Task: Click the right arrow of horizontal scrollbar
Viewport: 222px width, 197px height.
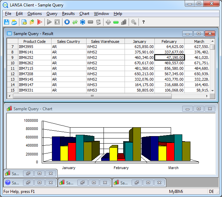Action: [x=207, y=96]
